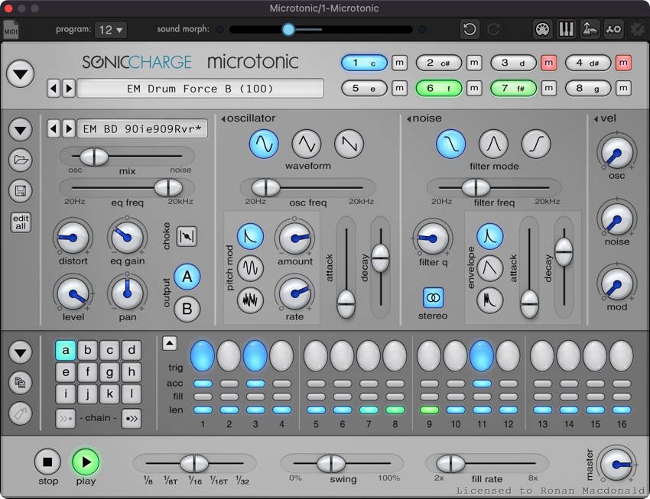Toggle the stereo noise button

pos(433,298)
